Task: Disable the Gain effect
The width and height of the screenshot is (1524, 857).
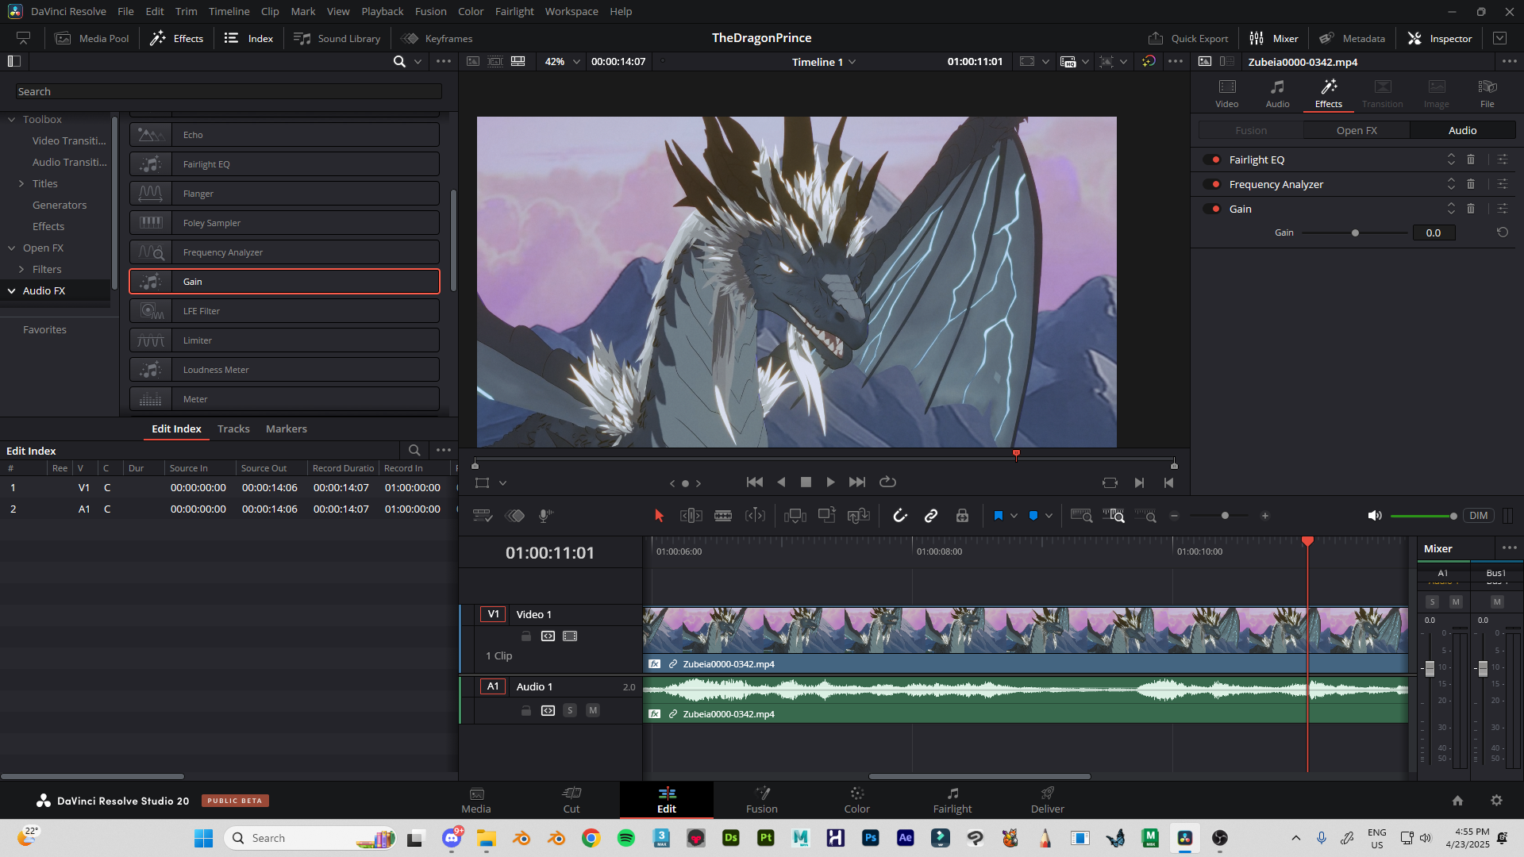Action: click(1212, 209)
